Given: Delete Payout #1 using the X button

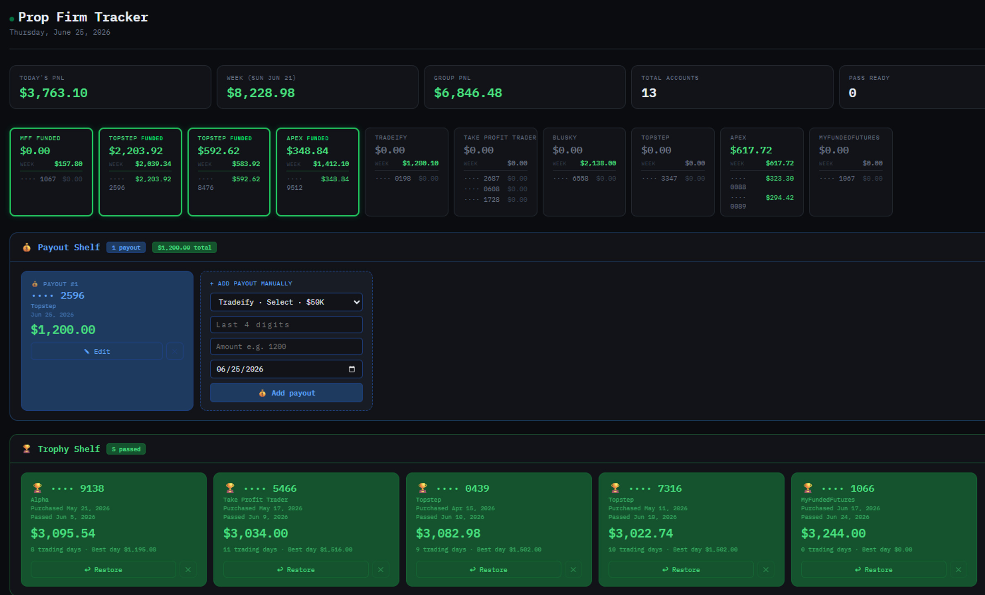Looking at the screenshot, I should [175, 351].
